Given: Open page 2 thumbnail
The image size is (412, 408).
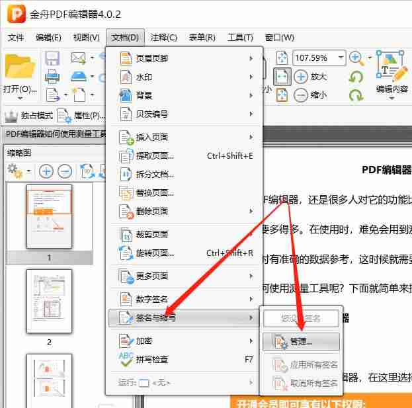Looking at the screenshot, I should tap(49, 301).
